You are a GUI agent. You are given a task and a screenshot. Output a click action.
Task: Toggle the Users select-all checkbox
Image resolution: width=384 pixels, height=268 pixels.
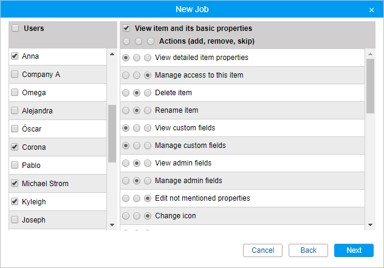click(x=15, y=28)
